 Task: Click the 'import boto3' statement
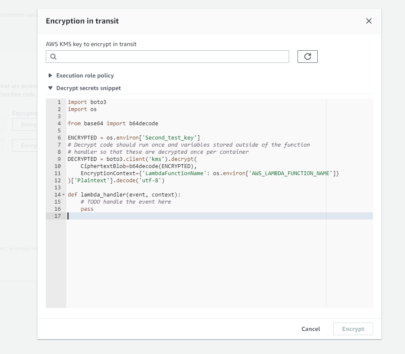(87, 102)
